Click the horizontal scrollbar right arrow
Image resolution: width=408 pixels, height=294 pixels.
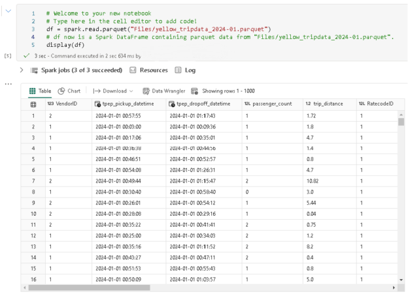394,287
